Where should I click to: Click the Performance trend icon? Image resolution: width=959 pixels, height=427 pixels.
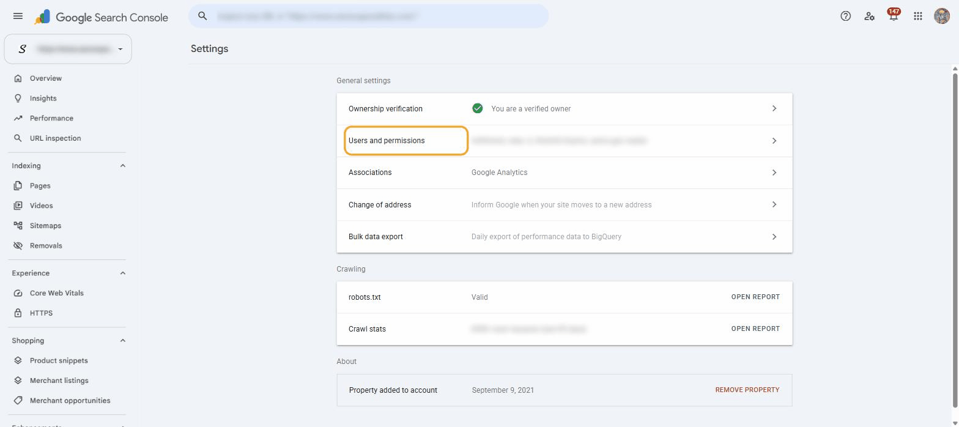[x=18, y=118]
